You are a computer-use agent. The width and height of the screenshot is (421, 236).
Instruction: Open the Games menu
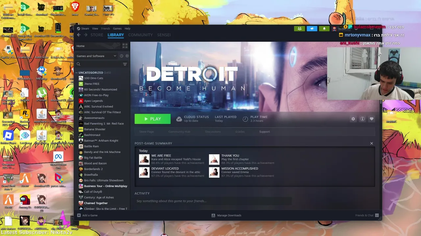coord(117,29)
